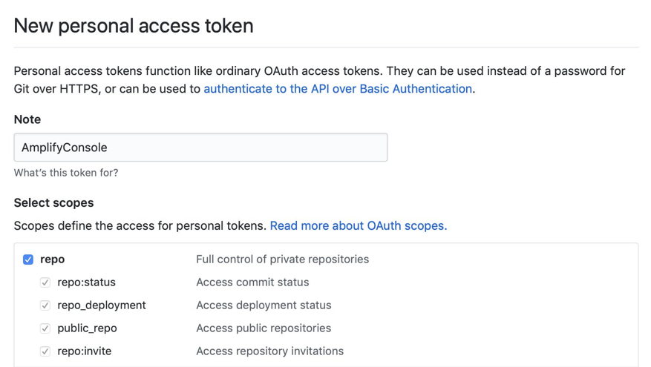
Task: Click the repo:invite scope label
Action: coord(84,351)
